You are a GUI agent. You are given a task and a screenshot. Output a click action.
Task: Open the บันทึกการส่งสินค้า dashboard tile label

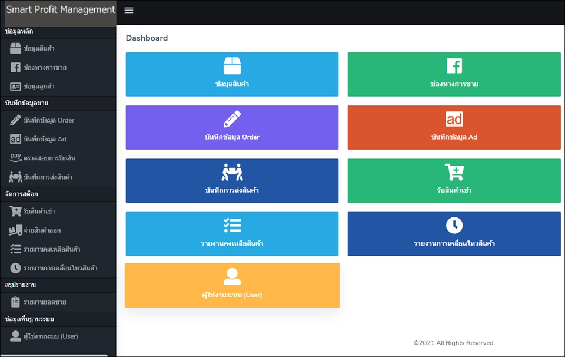[232, 190]
